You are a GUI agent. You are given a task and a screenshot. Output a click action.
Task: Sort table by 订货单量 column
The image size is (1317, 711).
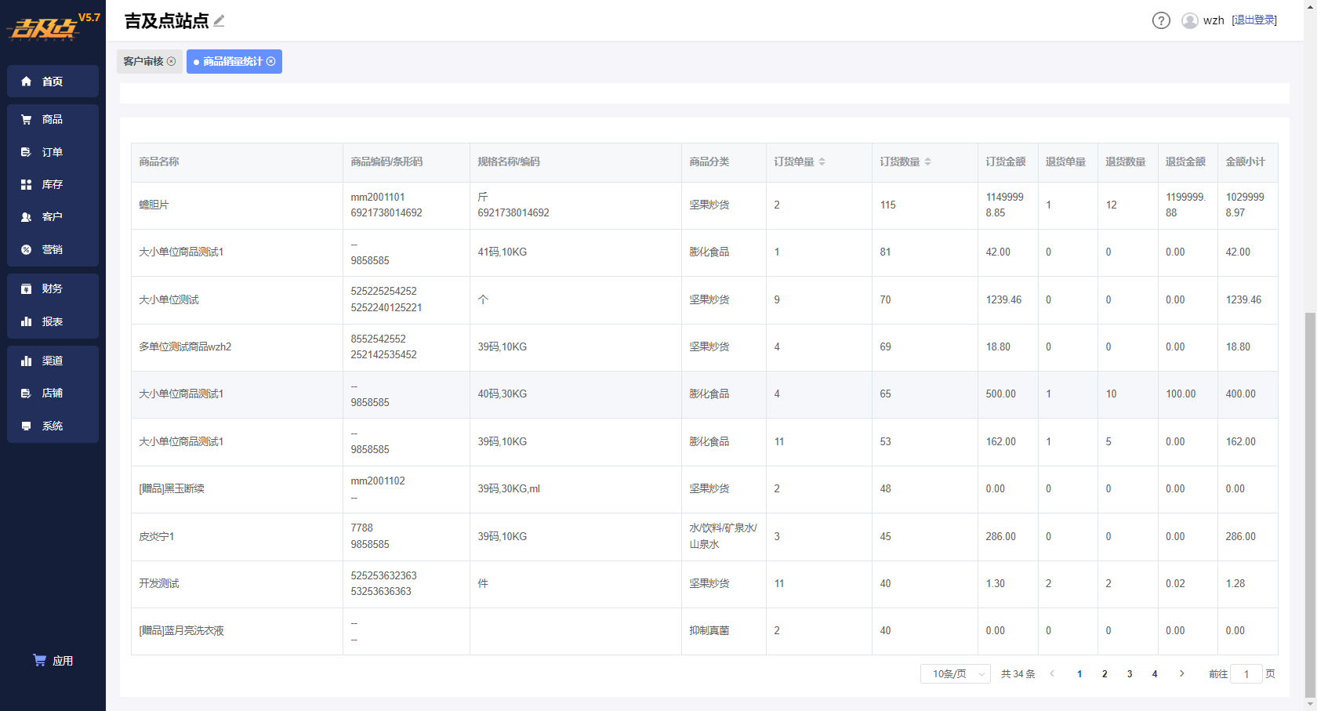(x=822, y=161)
